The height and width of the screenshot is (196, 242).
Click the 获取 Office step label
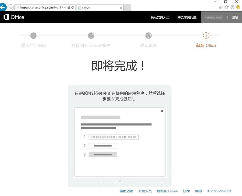pyautogui.click(x=206, y=45)
